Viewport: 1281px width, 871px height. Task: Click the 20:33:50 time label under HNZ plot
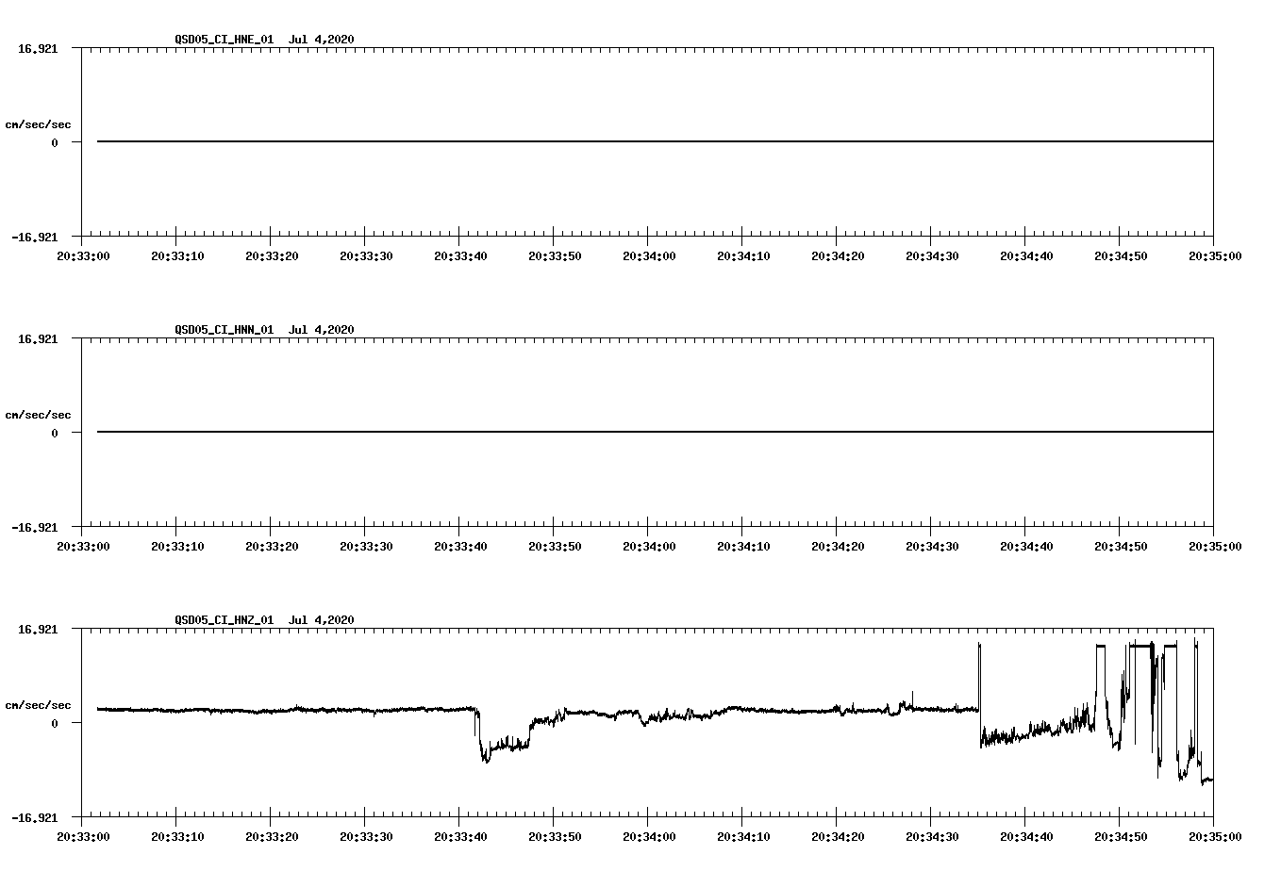point(555,836)
